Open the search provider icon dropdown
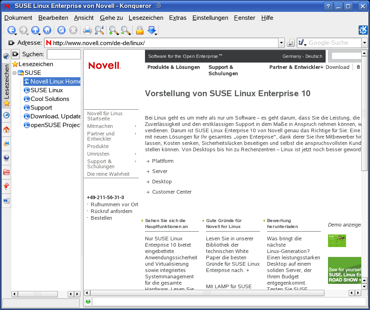The height and width of the screenshot is (310, 370). (302, 43)
